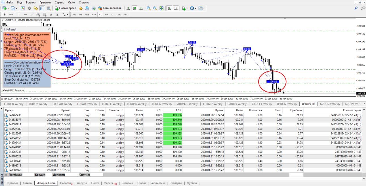Open the Сервис menu

(59, 2)
